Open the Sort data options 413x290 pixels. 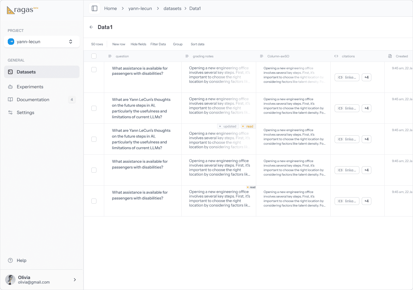(x=197, y=44)
